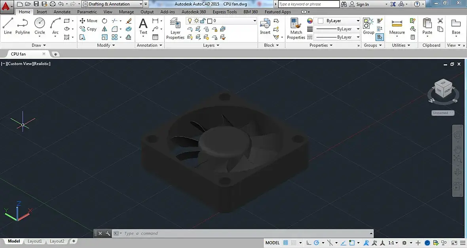Screen dimensions: 467x248
Task: Click the Undo arrow icon
Action: pyautogui.click(x=61, y=4)
